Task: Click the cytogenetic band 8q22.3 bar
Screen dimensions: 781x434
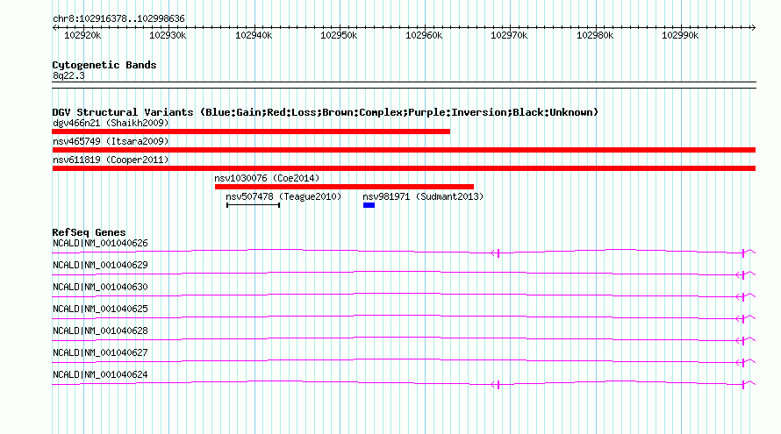Action: [404, 85]
